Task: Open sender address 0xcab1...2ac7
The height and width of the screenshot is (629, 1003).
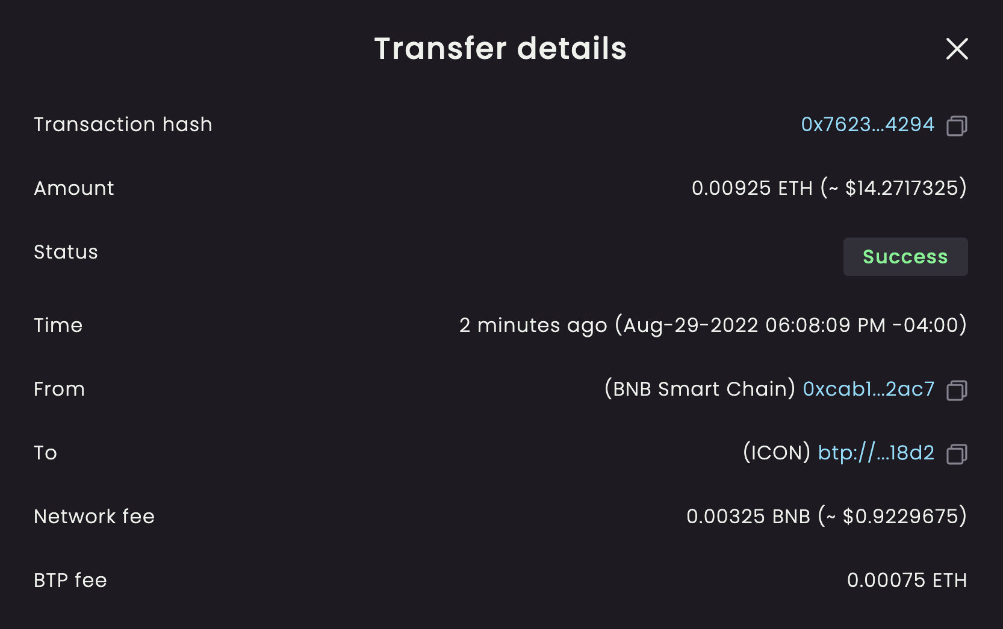Action: click(868, 390)
